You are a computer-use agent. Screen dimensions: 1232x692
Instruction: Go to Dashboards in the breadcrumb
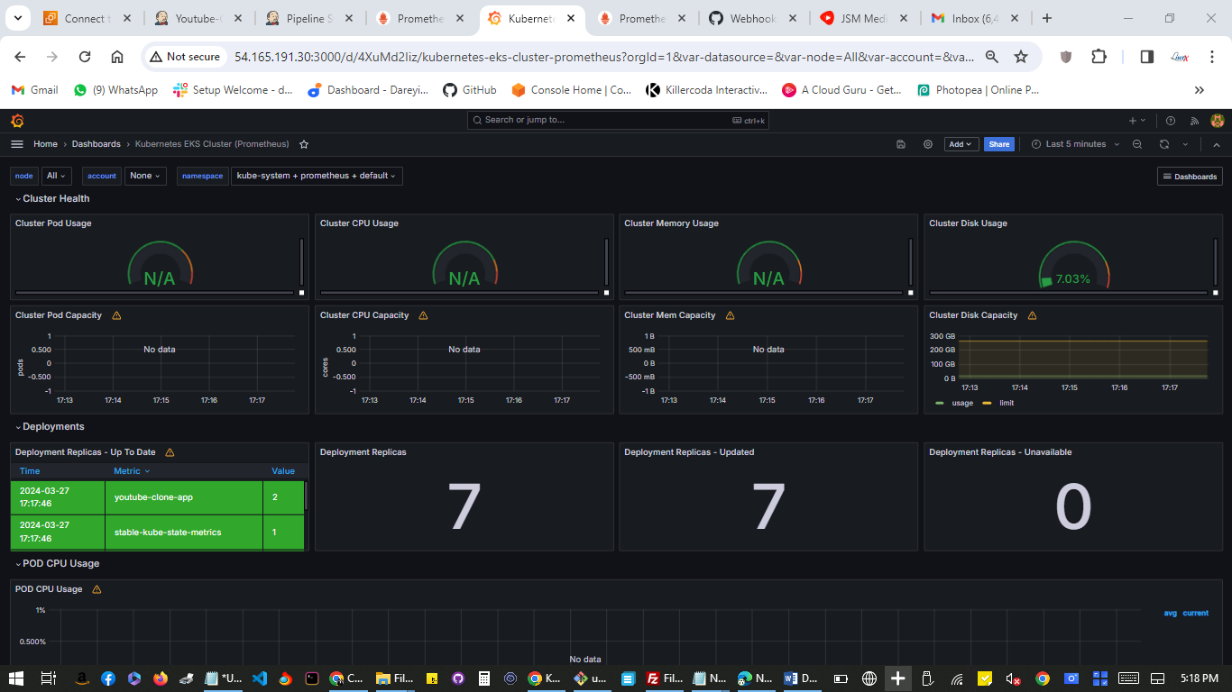click(96, 144)
